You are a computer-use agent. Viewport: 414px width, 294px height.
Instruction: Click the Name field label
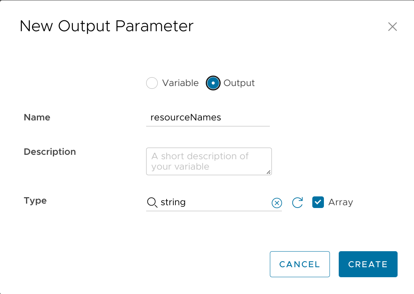click(x=37, y=118)
